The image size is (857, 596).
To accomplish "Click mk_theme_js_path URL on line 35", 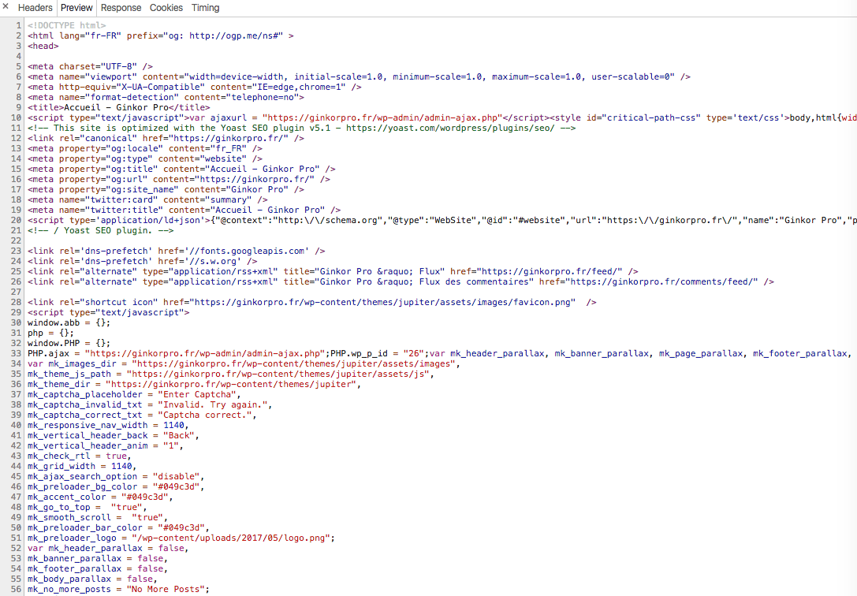I will pos(278,374).
